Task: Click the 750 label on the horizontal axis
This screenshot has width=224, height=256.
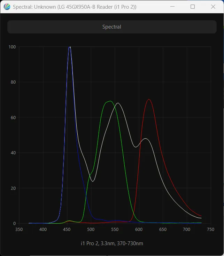Action: click(x=211, y=230)
